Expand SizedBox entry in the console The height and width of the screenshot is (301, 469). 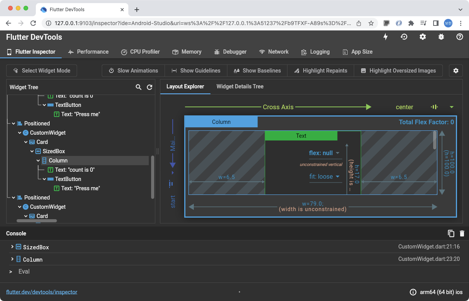12,247
